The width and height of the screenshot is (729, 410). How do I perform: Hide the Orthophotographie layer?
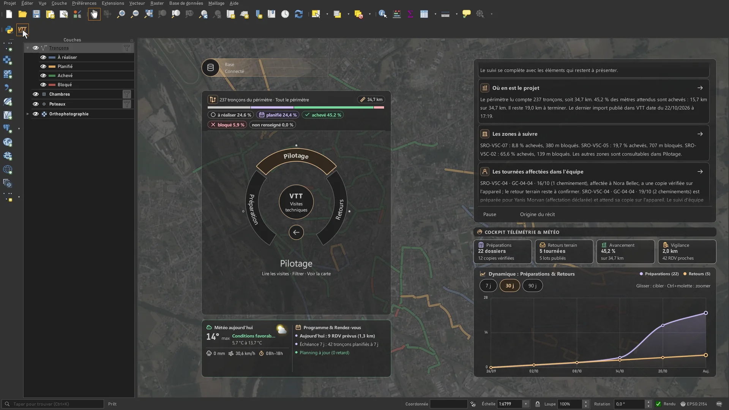(x=35, y=114)
